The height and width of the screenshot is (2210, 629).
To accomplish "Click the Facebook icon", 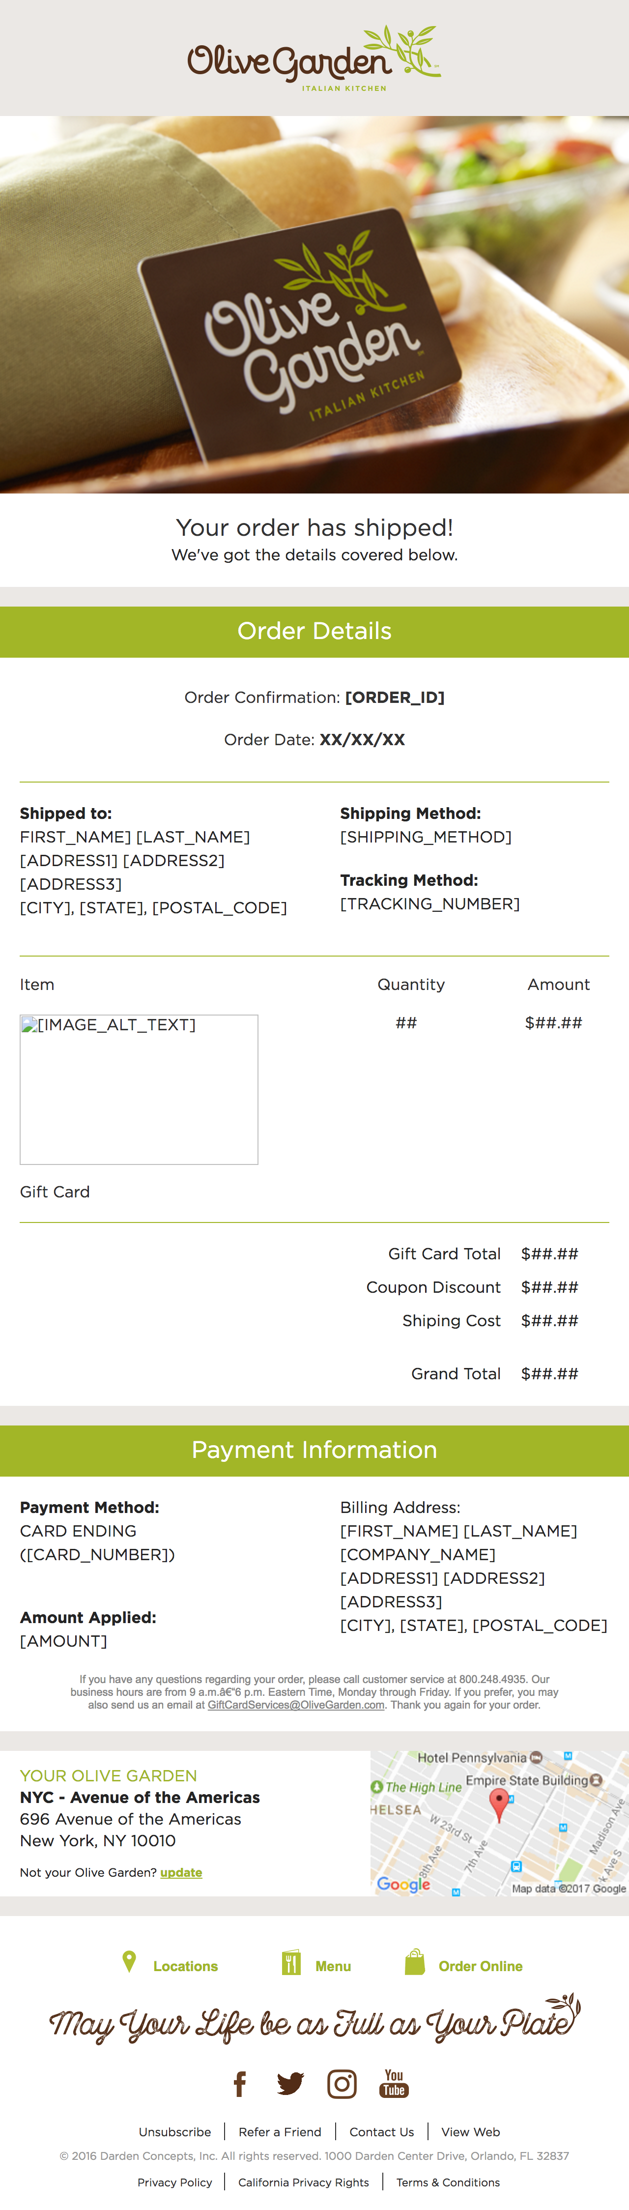I will click(x=240, y=2083).
